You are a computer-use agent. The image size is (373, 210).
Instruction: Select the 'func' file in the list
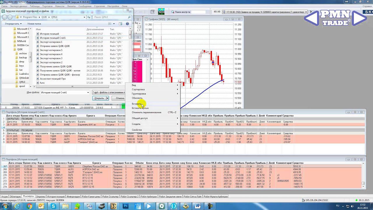[x=42, y=83]
